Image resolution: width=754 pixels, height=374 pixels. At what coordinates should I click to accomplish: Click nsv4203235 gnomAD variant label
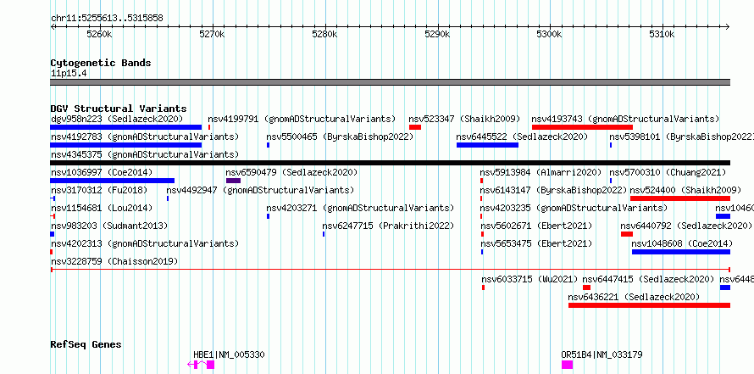(574, 208)
